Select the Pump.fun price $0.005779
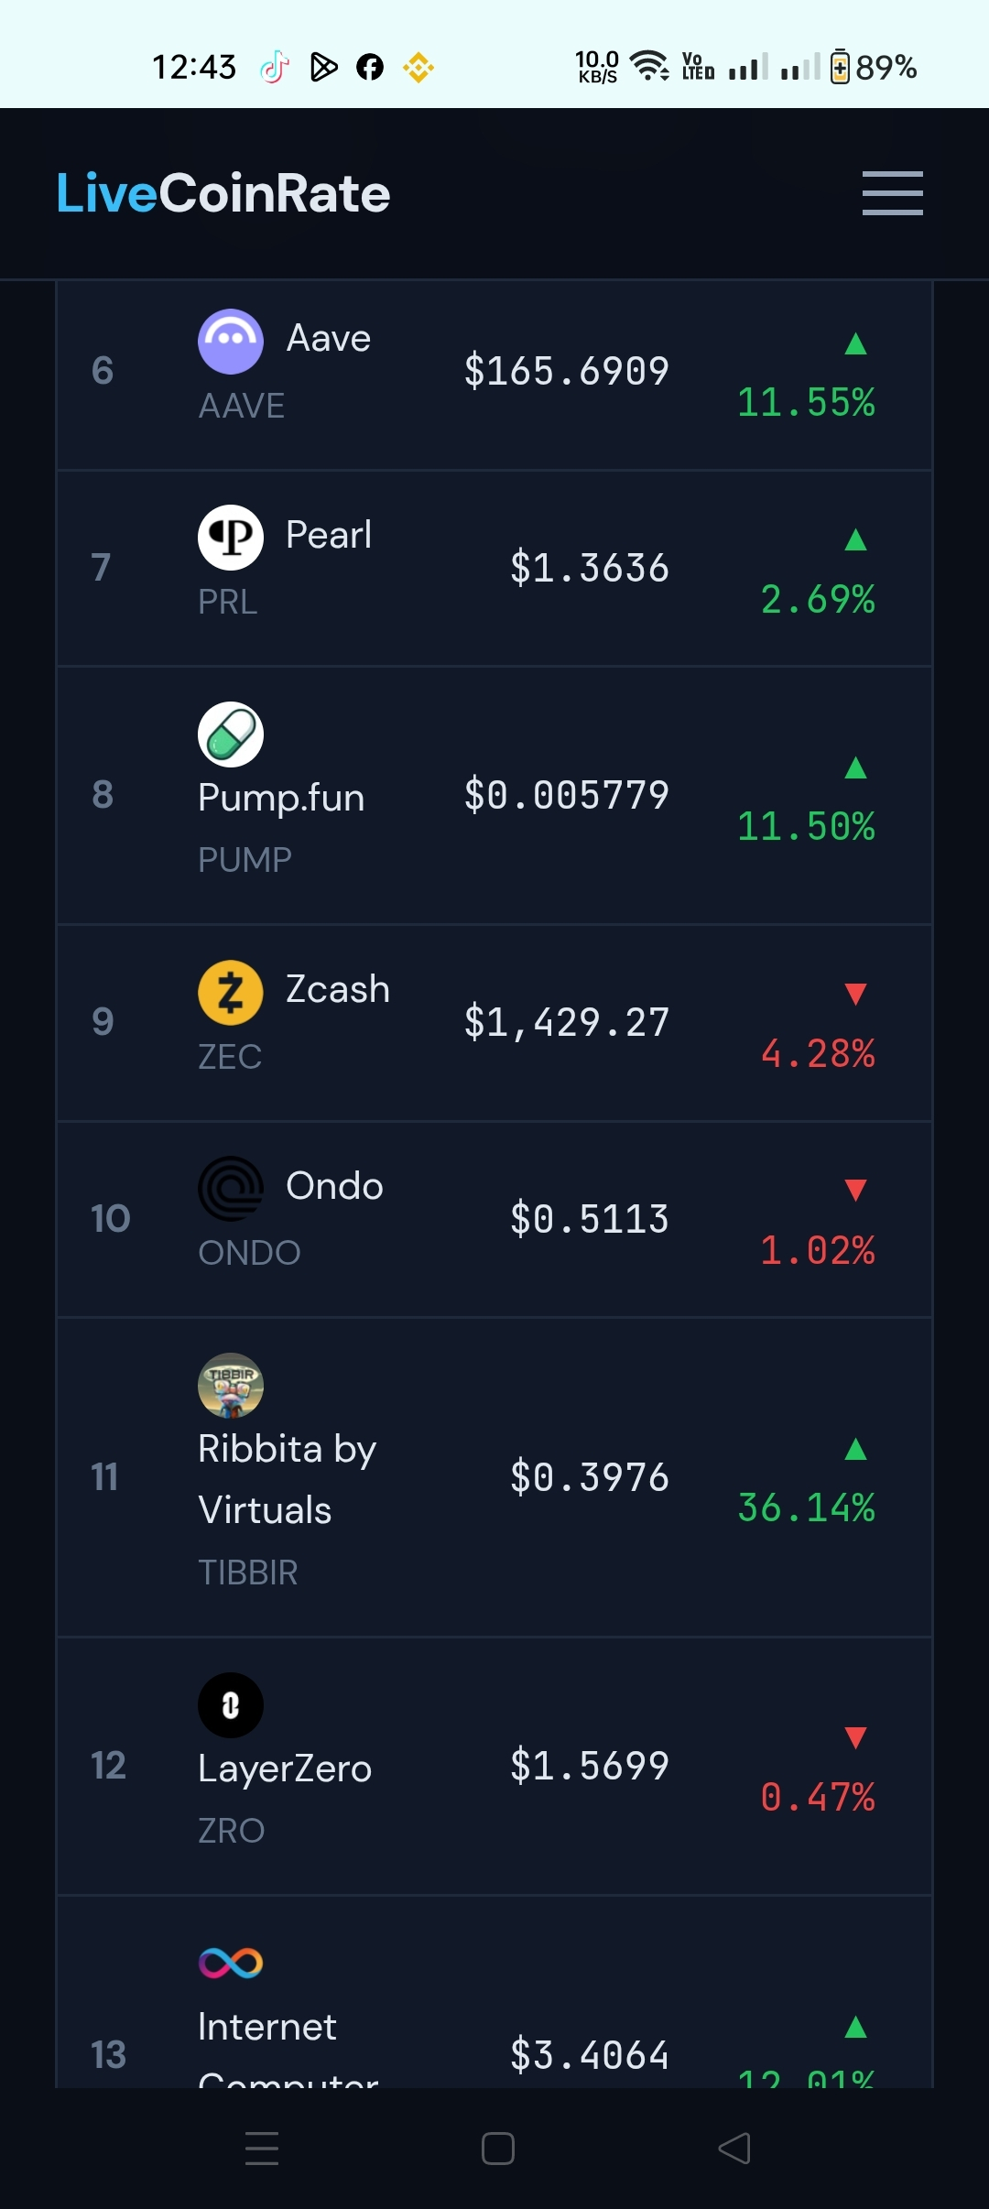This screenshot has height=2209, width=989. click(x=567, y=795)
